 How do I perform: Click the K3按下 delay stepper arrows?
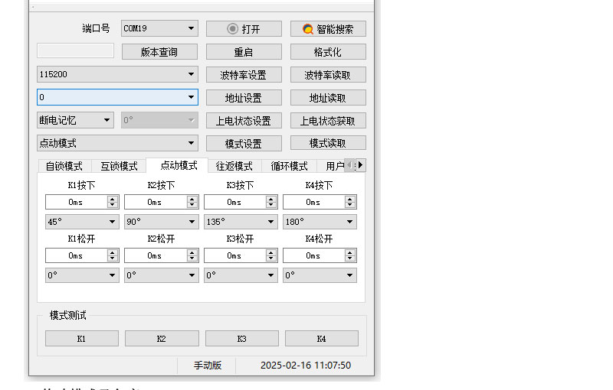[271, 202]
